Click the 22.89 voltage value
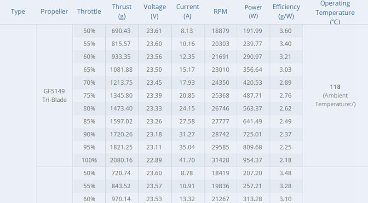Screen dimensions: 368x203 coord(155,160)
